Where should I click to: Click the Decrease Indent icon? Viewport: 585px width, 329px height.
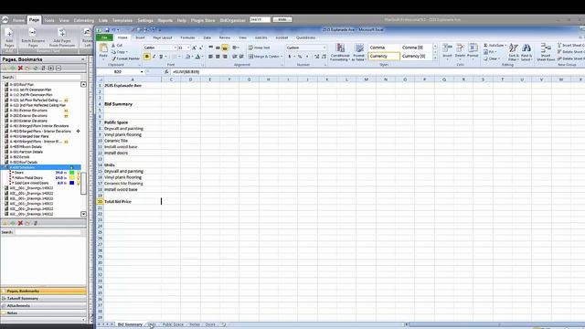pyautogui.click(x=234, y=57)
